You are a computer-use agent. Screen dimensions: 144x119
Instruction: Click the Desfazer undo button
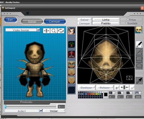click(x=86, y=88)
